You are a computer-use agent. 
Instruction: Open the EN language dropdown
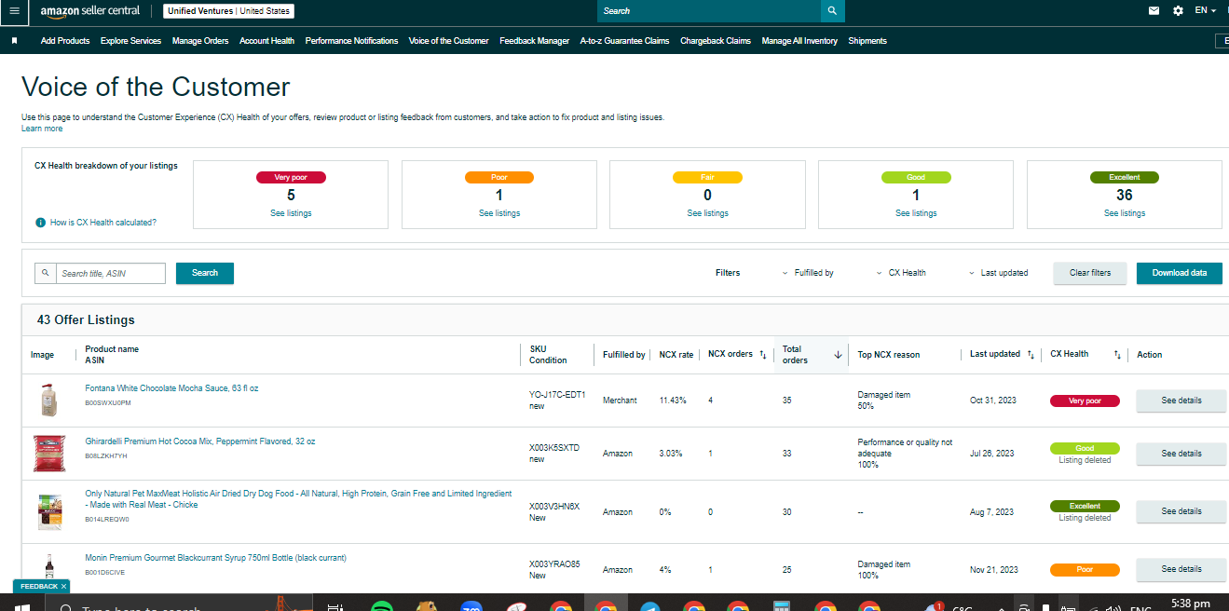(1205, 11)
